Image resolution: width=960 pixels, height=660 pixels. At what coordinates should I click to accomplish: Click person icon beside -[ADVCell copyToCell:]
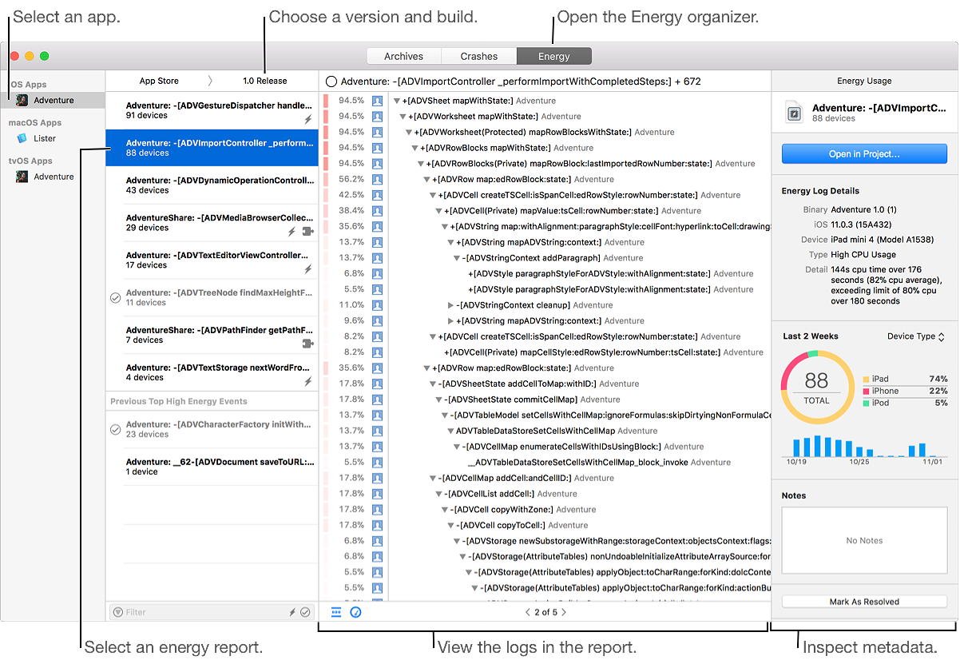[x=378, y=525]
